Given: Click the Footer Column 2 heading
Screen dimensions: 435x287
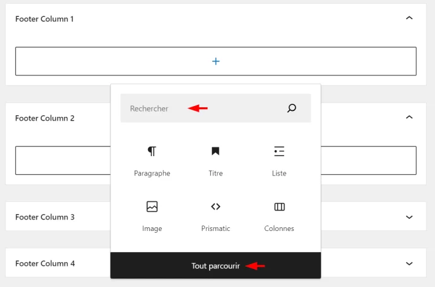Looking at the screenshot, I should pos(45,118).
